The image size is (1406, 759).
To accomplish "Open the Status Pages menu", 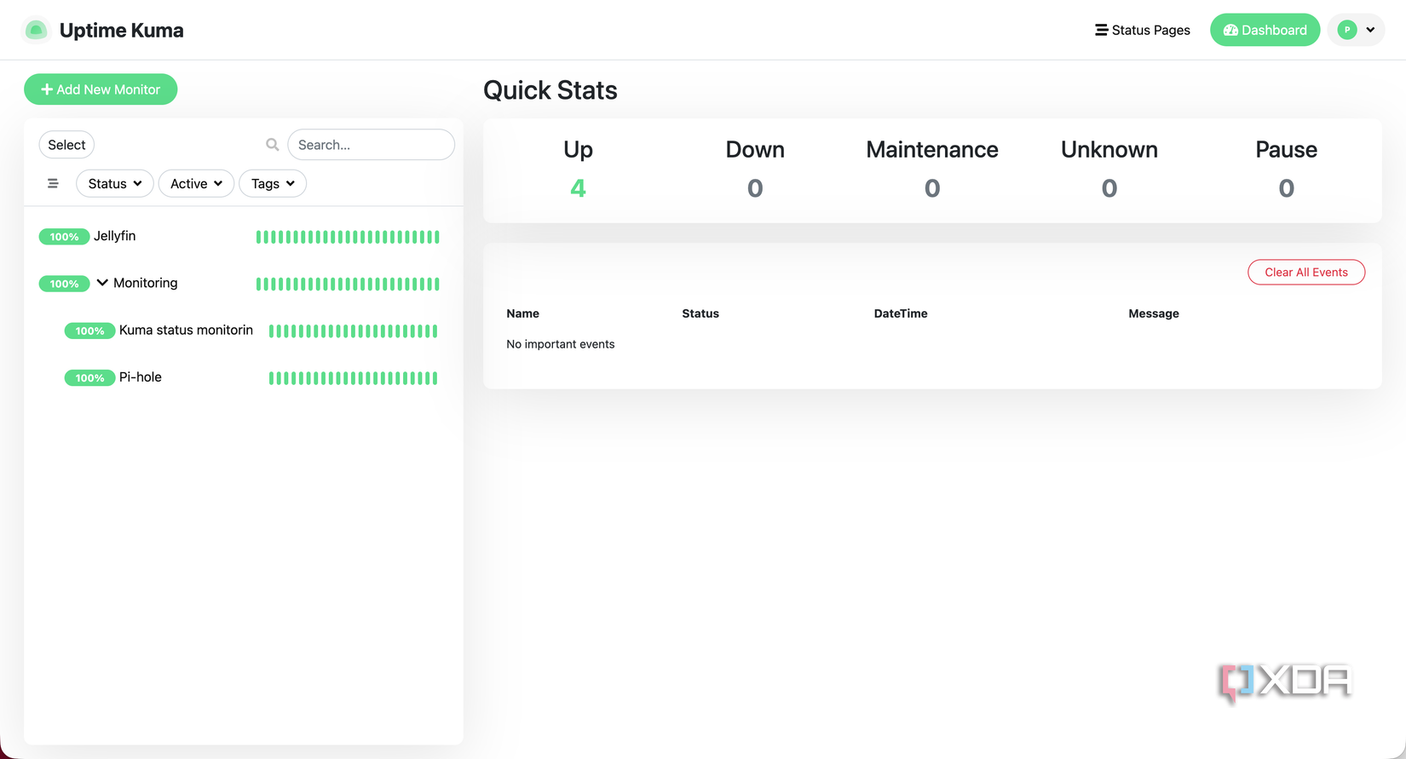I will [x=1143, y=30].
